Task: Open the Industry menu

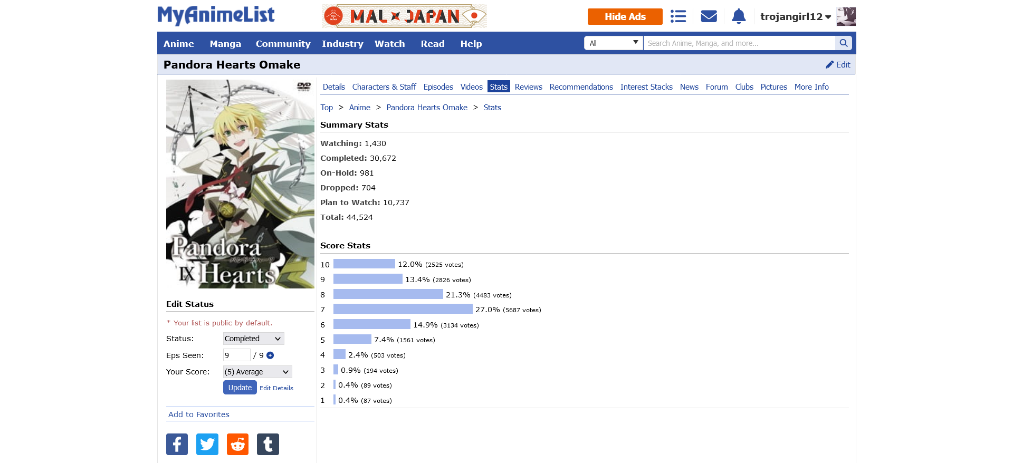Action: 342,44
